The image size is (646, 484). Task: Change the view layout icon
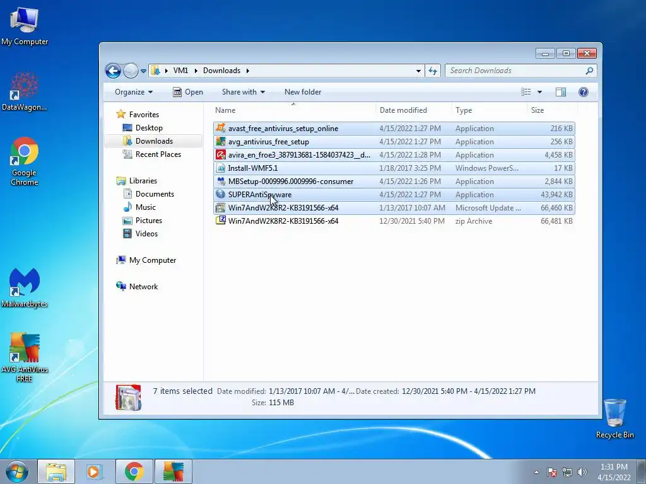[x=526, y=92]
